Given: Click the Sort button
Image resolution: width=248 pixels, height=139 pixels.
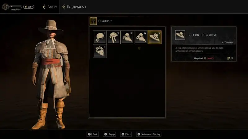Looking at the screenshot, I should [126, 134].
